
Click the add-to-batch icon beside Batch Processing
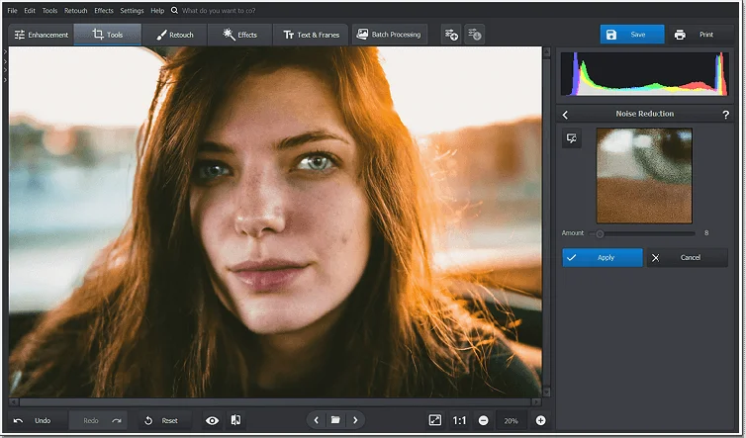click(x=450, y=35)
